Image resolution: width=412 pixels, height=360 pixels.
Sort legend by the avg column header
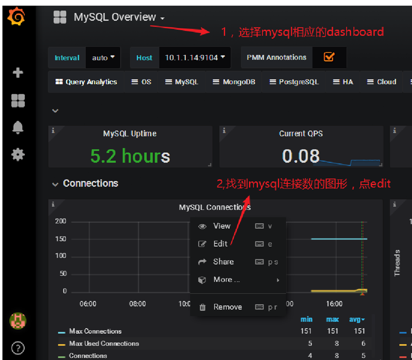[357, 320]
